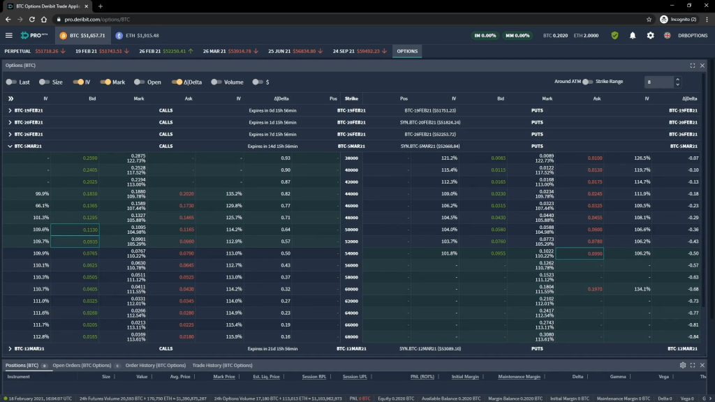Expand the BTC-12MAR21 expiry section

[x=10, y=347]
